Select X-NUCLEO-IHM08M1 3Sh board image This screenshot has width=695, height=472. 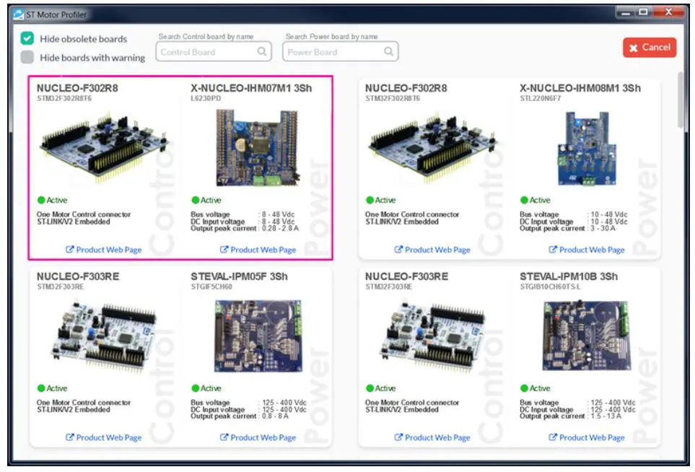[x=587, y=148]
